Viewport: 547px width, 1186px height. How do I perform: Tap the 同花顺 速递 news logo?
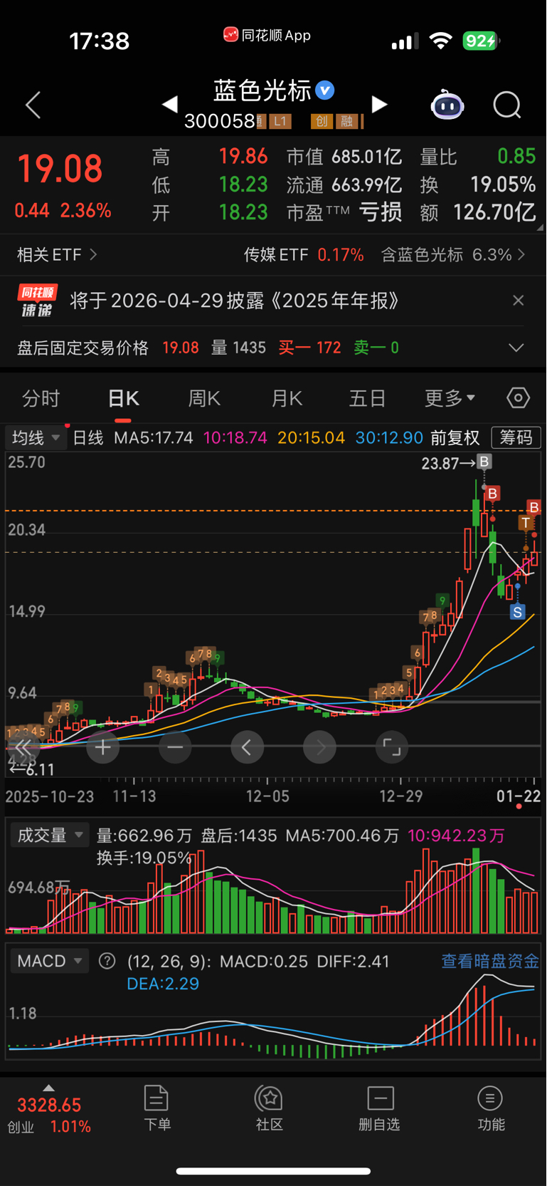[x=37, y=301]
